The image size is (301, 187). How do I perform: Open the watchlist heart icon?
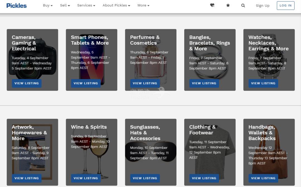212,5
